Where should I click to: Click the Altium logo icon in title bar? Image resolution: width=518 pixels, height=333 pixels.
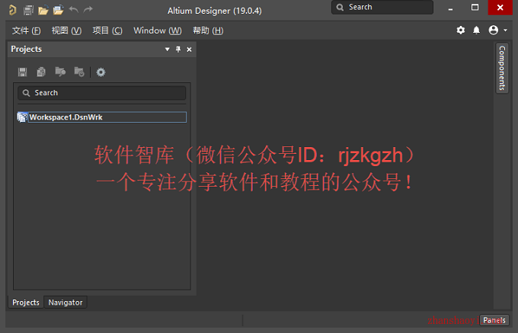click(12, 10)
